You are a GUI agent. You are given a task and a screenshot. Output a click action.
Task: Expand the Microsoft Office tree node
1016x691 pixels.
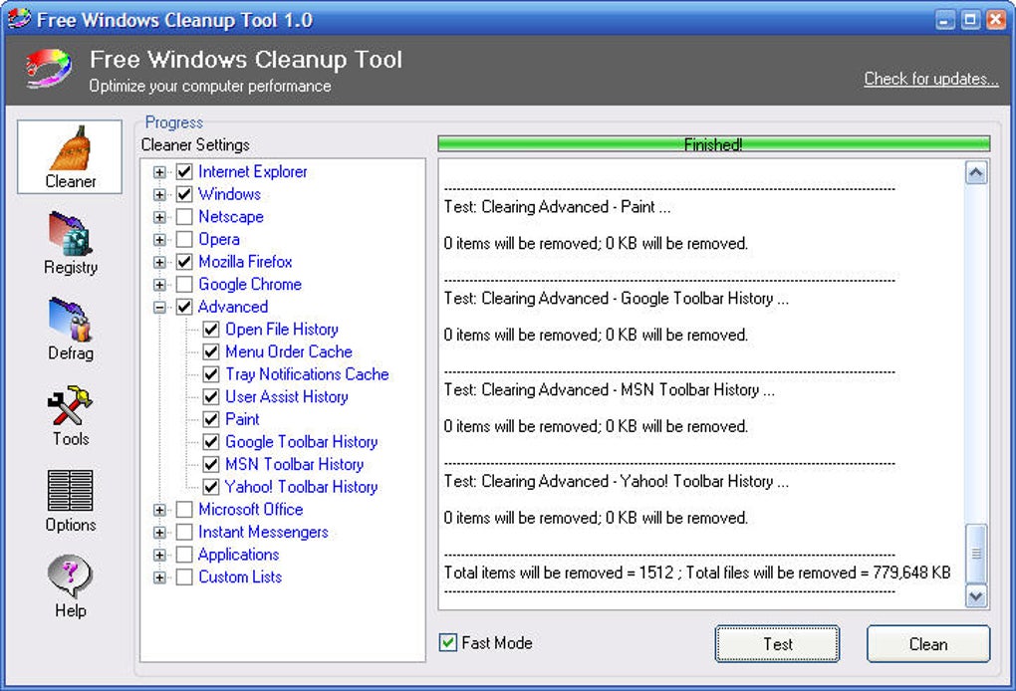point(159,511)
